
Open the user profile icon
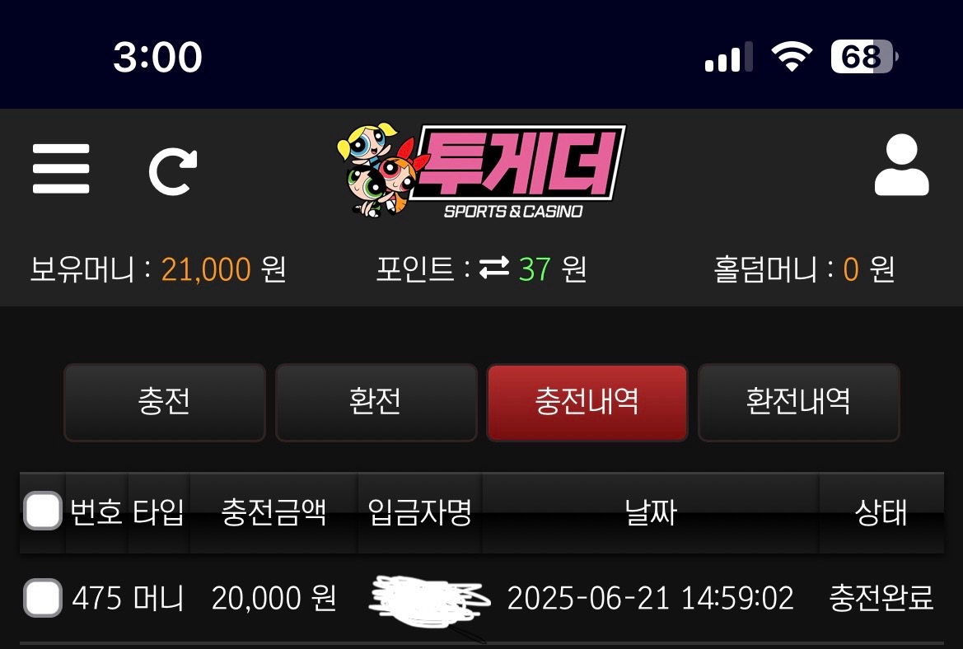pos(901,165)
